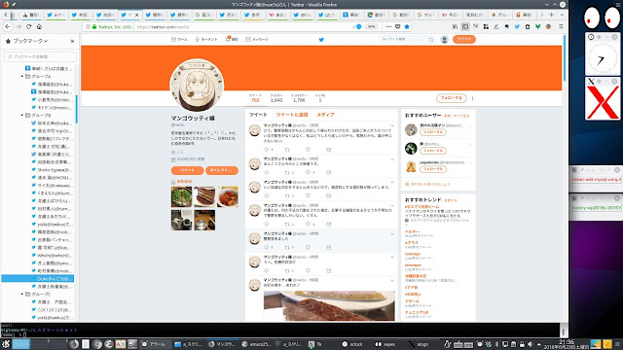The image size is (623, 350).
Task: Open page actions three-dots menu in address bar
Action: [388, 26]
